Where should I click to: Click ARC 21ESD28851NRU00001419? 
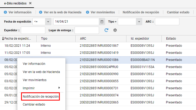[x=99, y=53]
